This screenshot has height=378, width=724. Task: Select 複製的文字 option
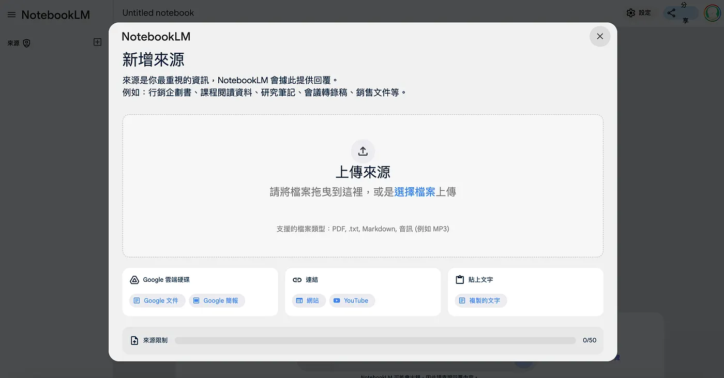481,300
